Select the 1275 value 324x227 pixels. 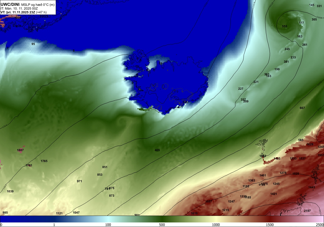click(283, 173)
